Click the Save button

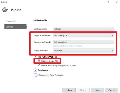[x=97, y=90]
